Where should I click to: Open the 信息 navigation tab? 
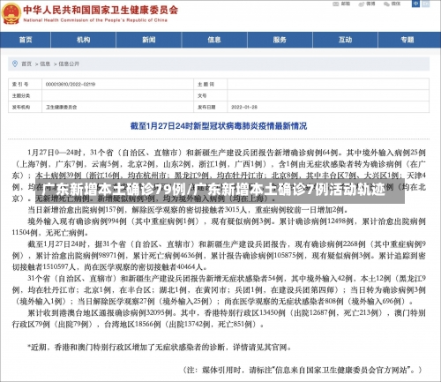[x=214, y=40]
